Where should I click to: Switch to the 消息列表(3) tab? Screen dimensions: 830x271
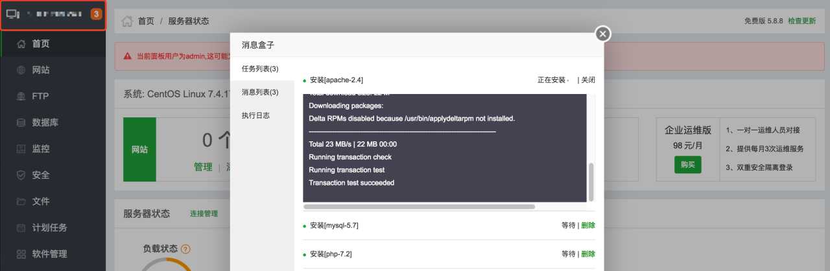[x=260, y=92]
